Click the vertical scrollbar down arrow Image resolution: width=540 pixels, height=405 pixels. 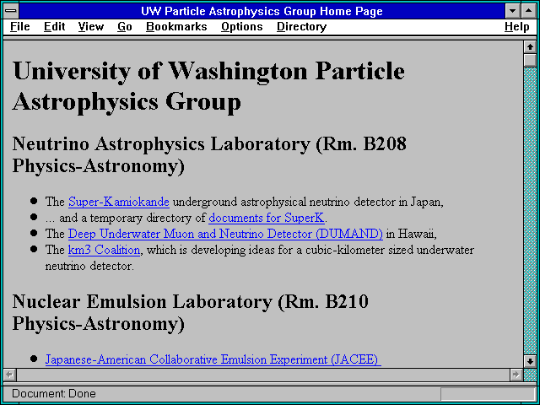click(530, 361)
